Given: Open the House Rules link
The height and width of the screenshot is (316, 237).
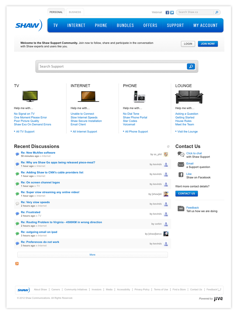Looking at the screenshot, I should tap(183, 121).
